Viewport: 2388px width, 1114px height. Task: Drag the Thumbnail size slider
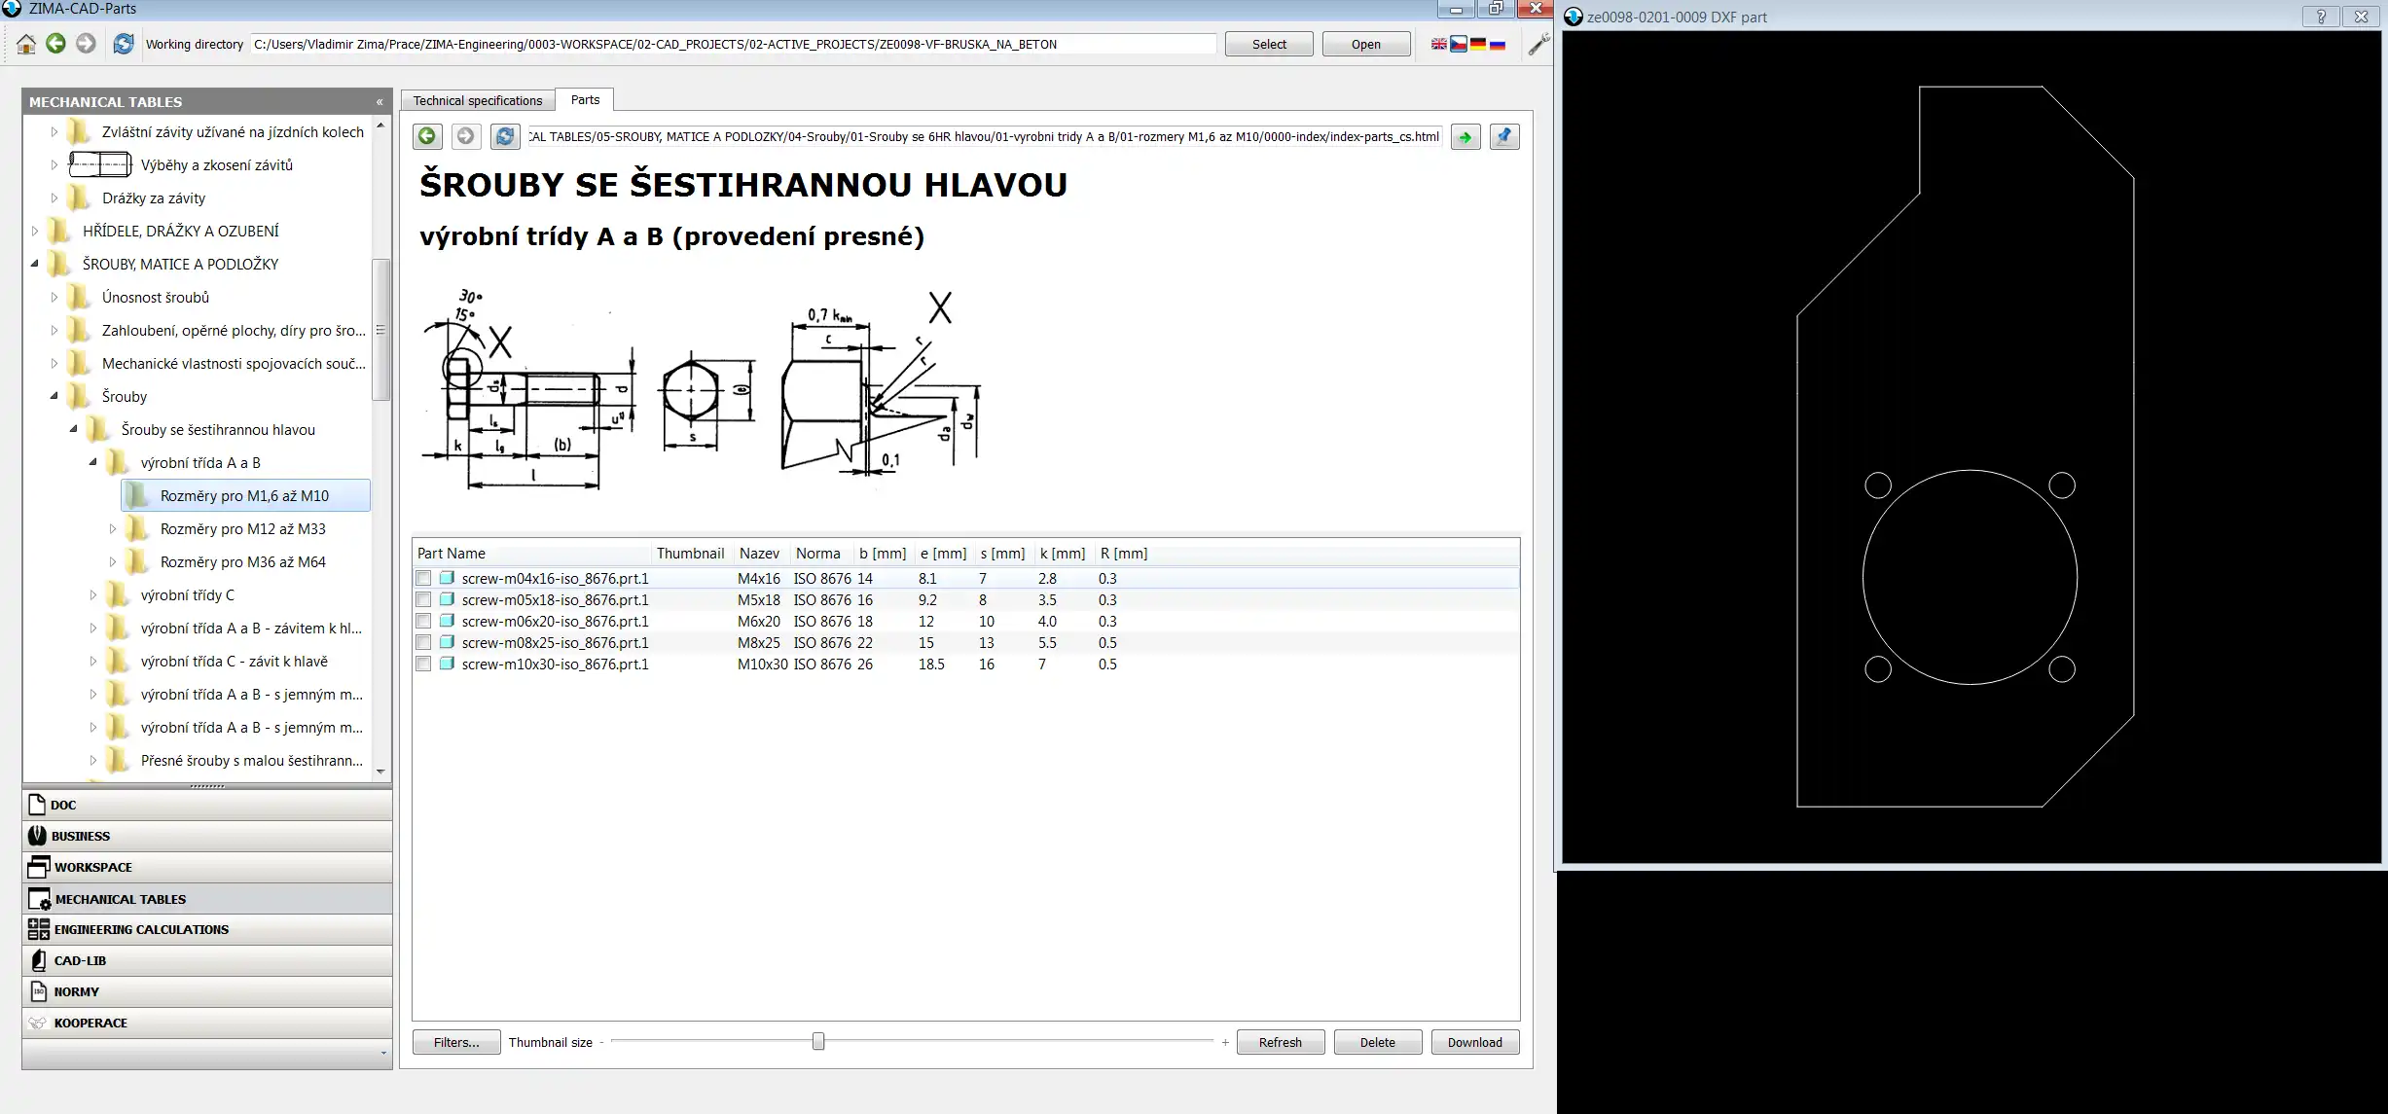point(816,1041)
